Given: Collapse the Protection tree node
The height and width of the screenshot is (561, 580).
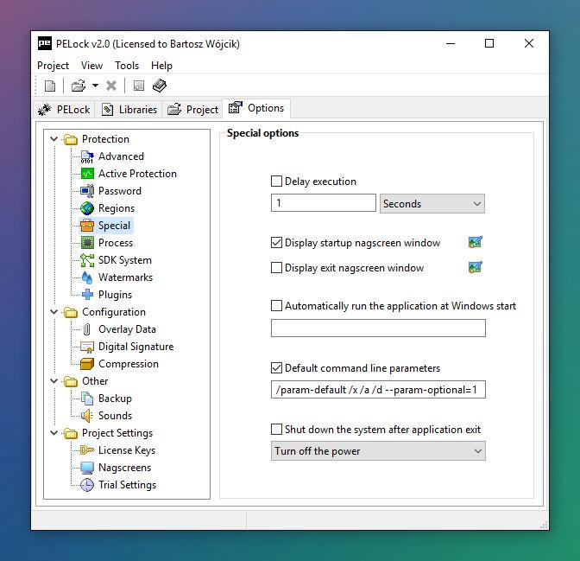Looking at the screenshot, I should coord(54,139).
